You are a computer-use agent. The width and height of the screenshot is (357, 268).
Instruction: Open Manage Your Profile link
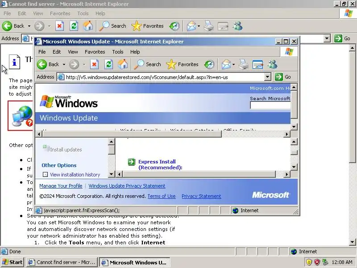coord(61,186)
